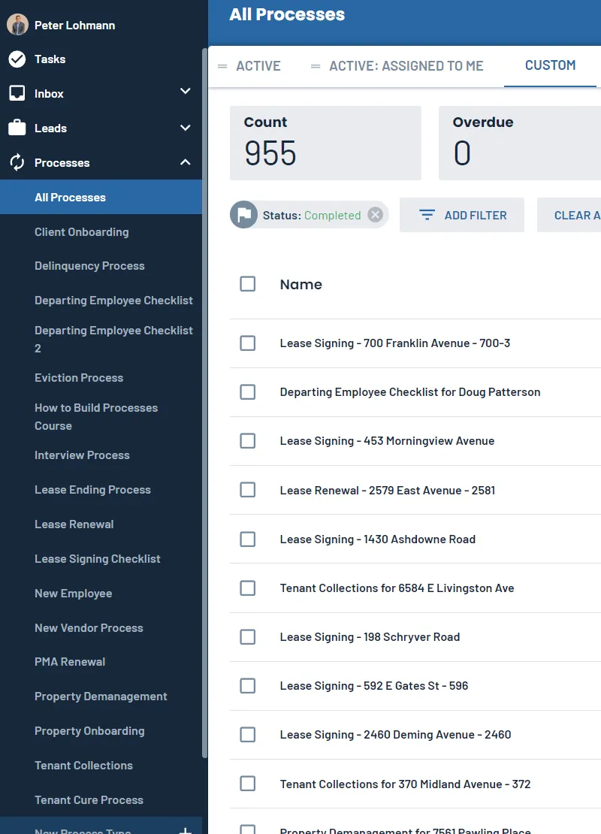
Task: Open Eviction Process in sidebar
Action: pyautogui.click(x=79, y=378)
